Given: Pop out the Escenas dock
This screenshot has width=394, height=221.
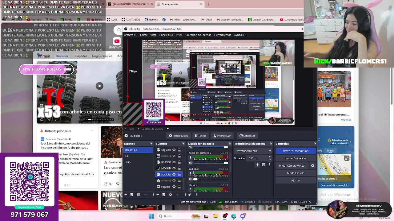Looking at the screenshot, I should tap(151, 144).
